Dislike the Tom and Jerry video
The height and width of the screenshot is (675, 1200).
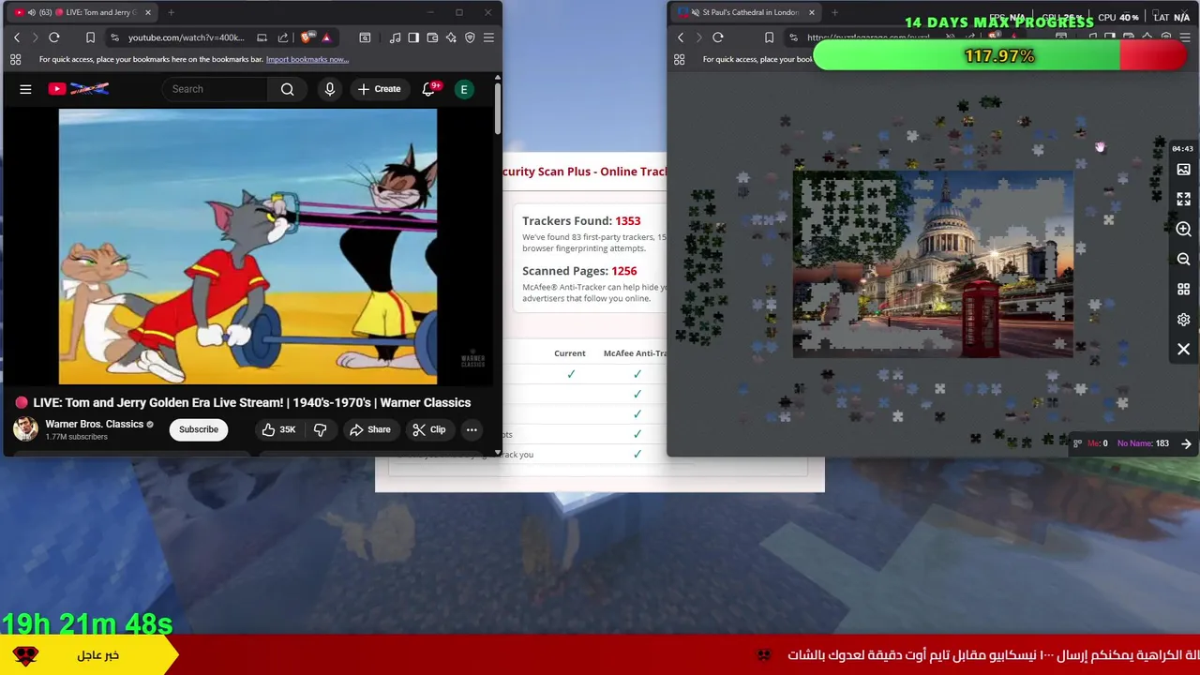320,429
